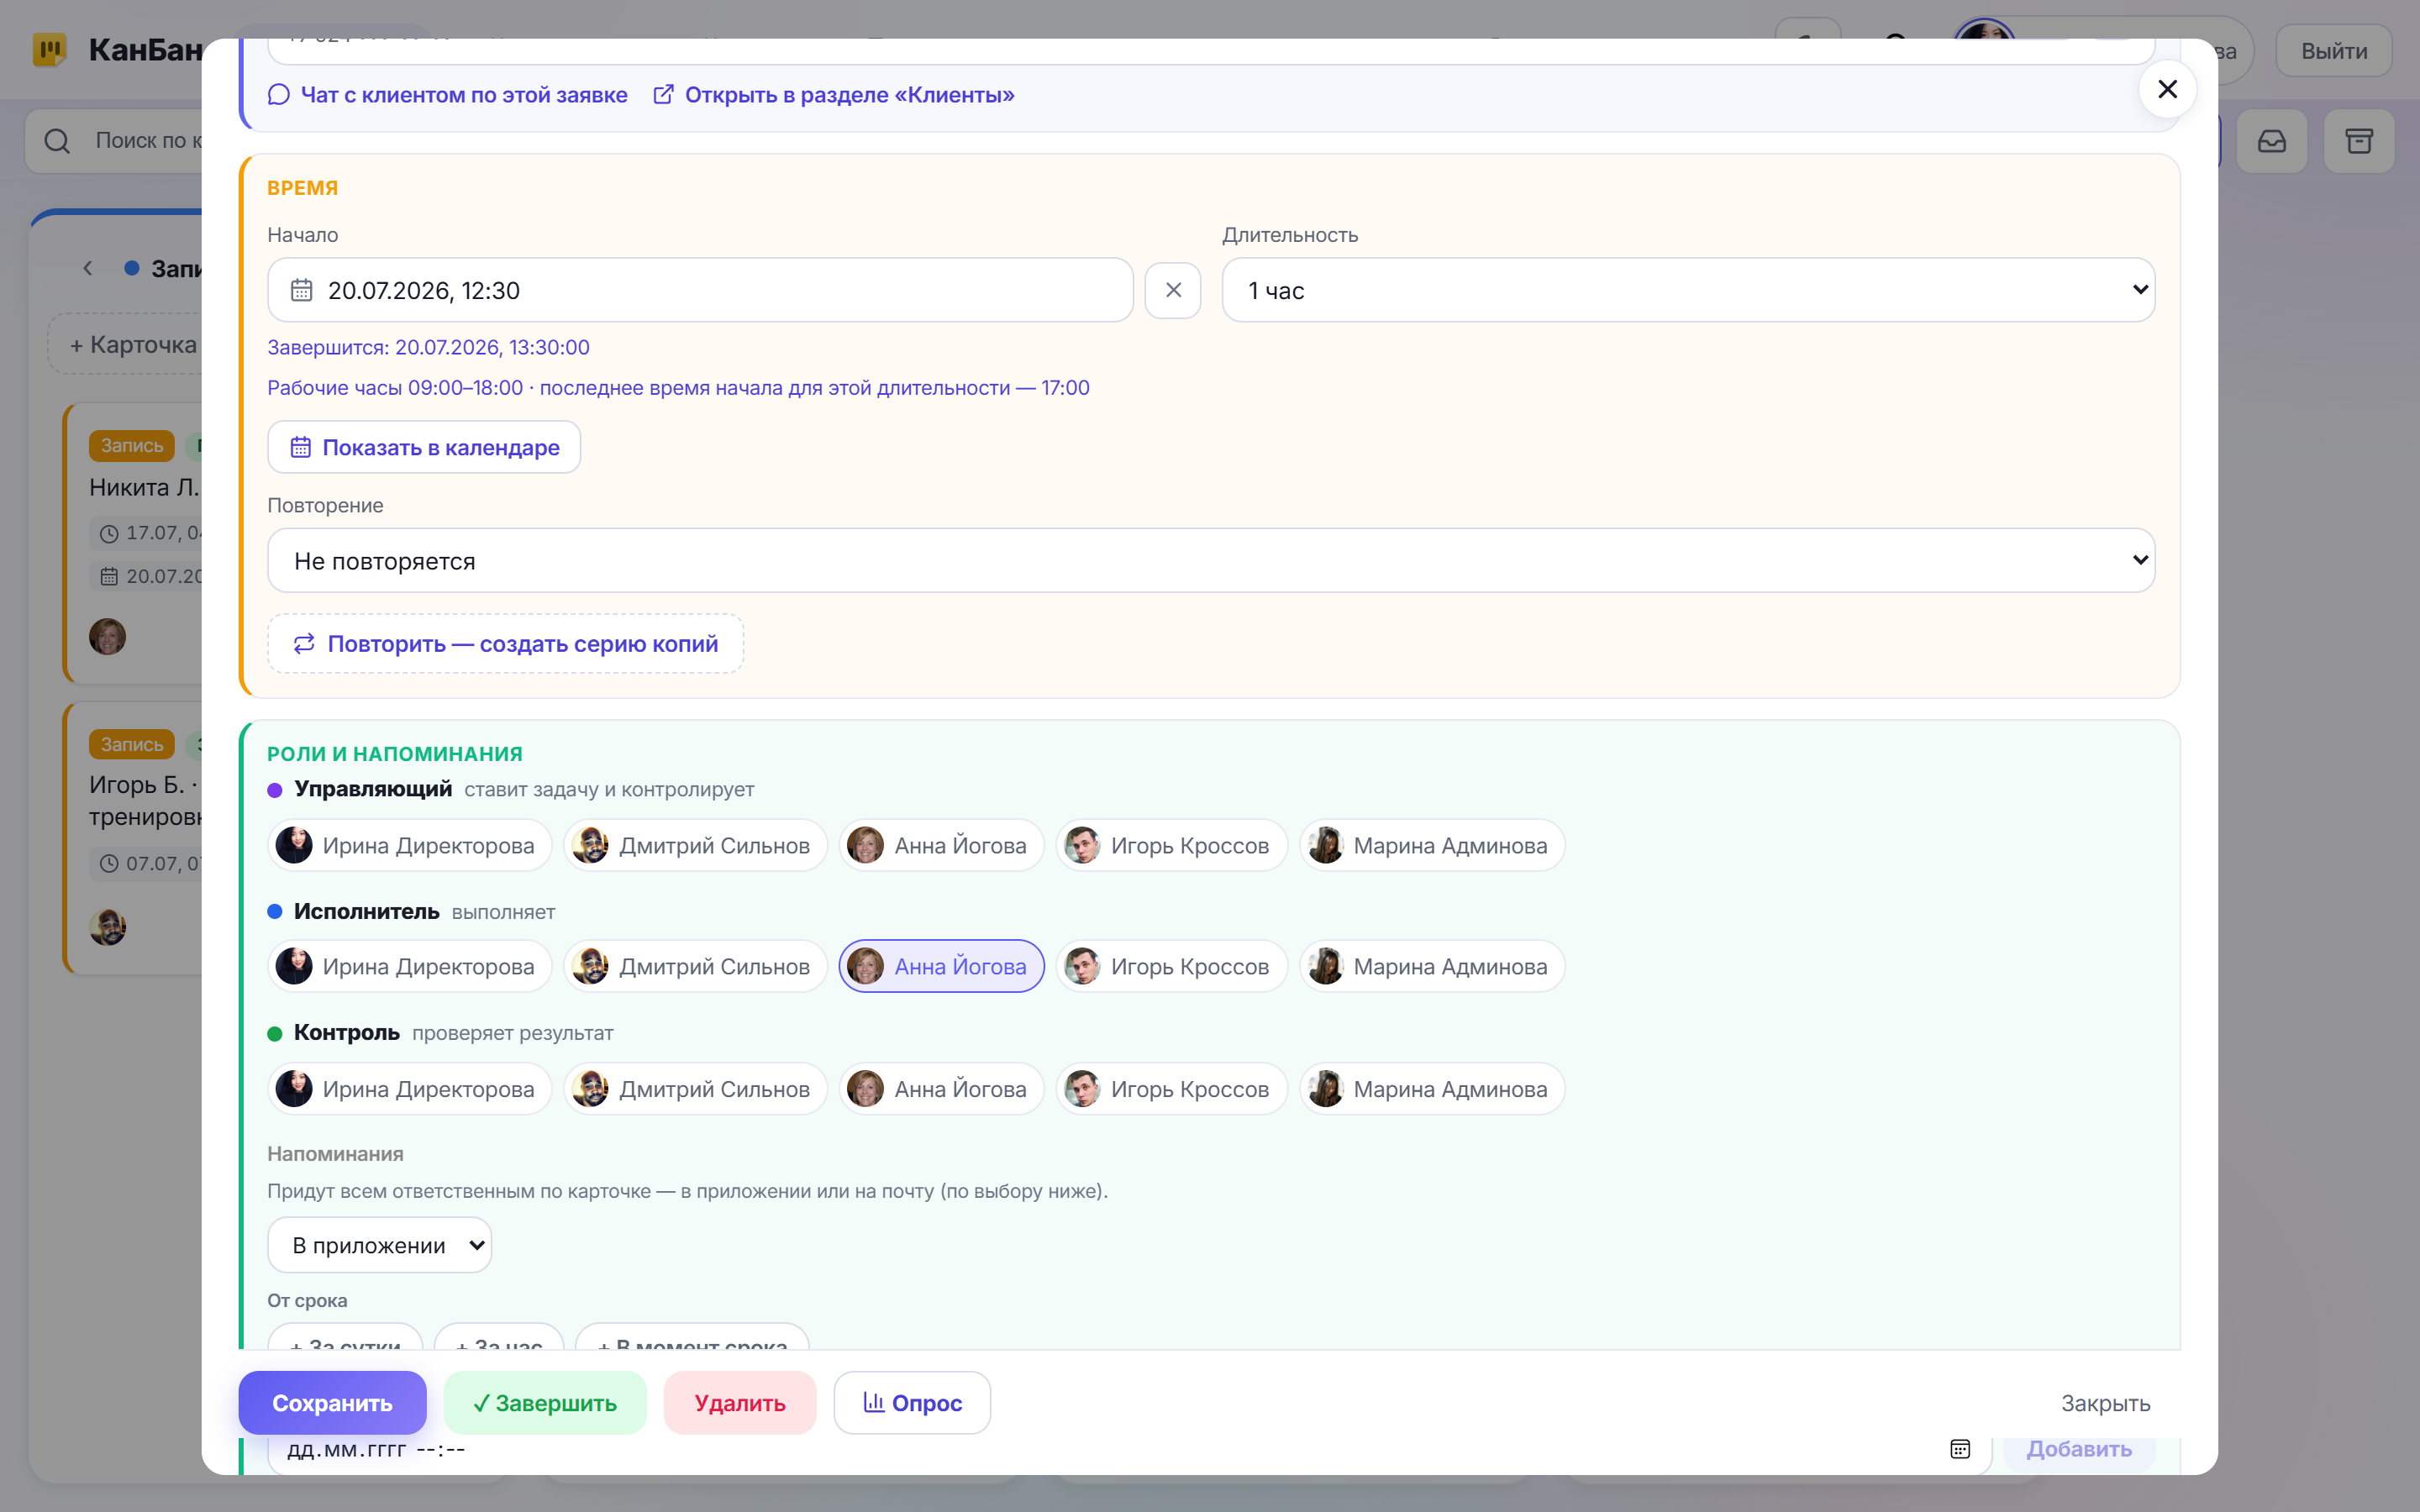
Task: Open the Повторение dropdown Не повторяется
Action: coord(1210,560)
